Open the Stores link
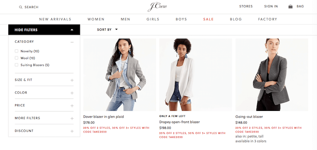Viewport: 317px width, 150px height. click(x=246, y=6)
